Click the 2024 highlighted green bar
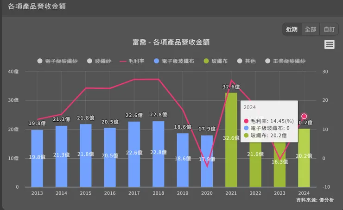The width and height of the screenshot is (343, 210). point(304,158)
